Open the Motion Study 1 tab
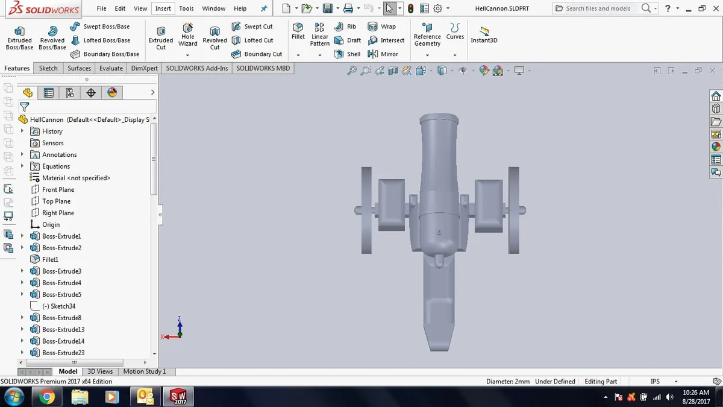 click(x=144, y=371)
